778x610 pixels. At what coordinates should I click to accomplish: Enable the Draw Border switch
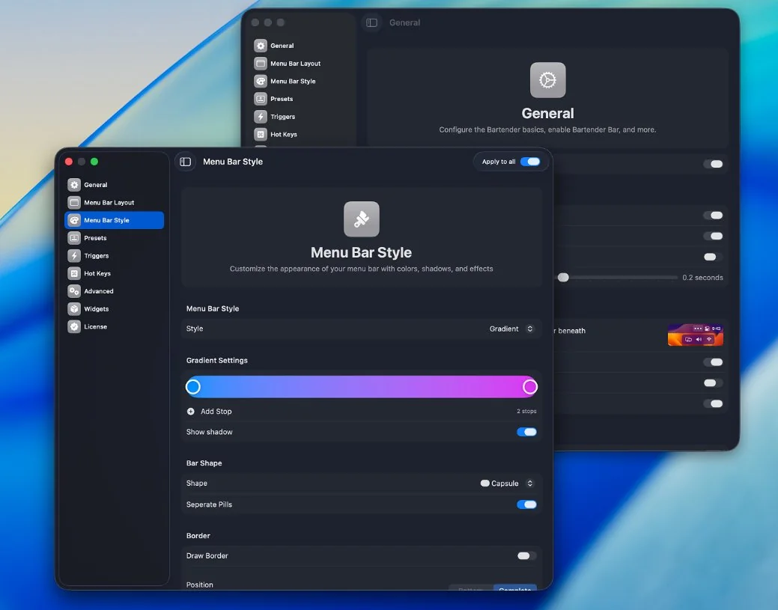coord(526,556)
